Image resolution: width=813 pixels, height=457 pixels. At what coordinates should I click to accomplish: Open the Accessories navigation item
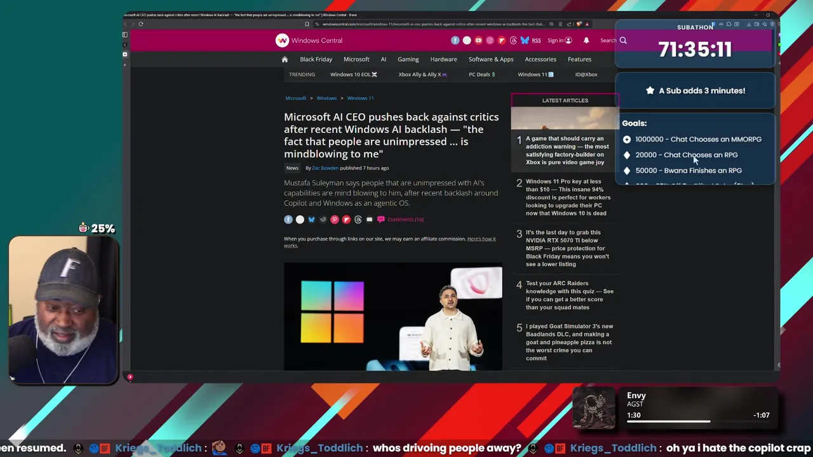point(541,59)
